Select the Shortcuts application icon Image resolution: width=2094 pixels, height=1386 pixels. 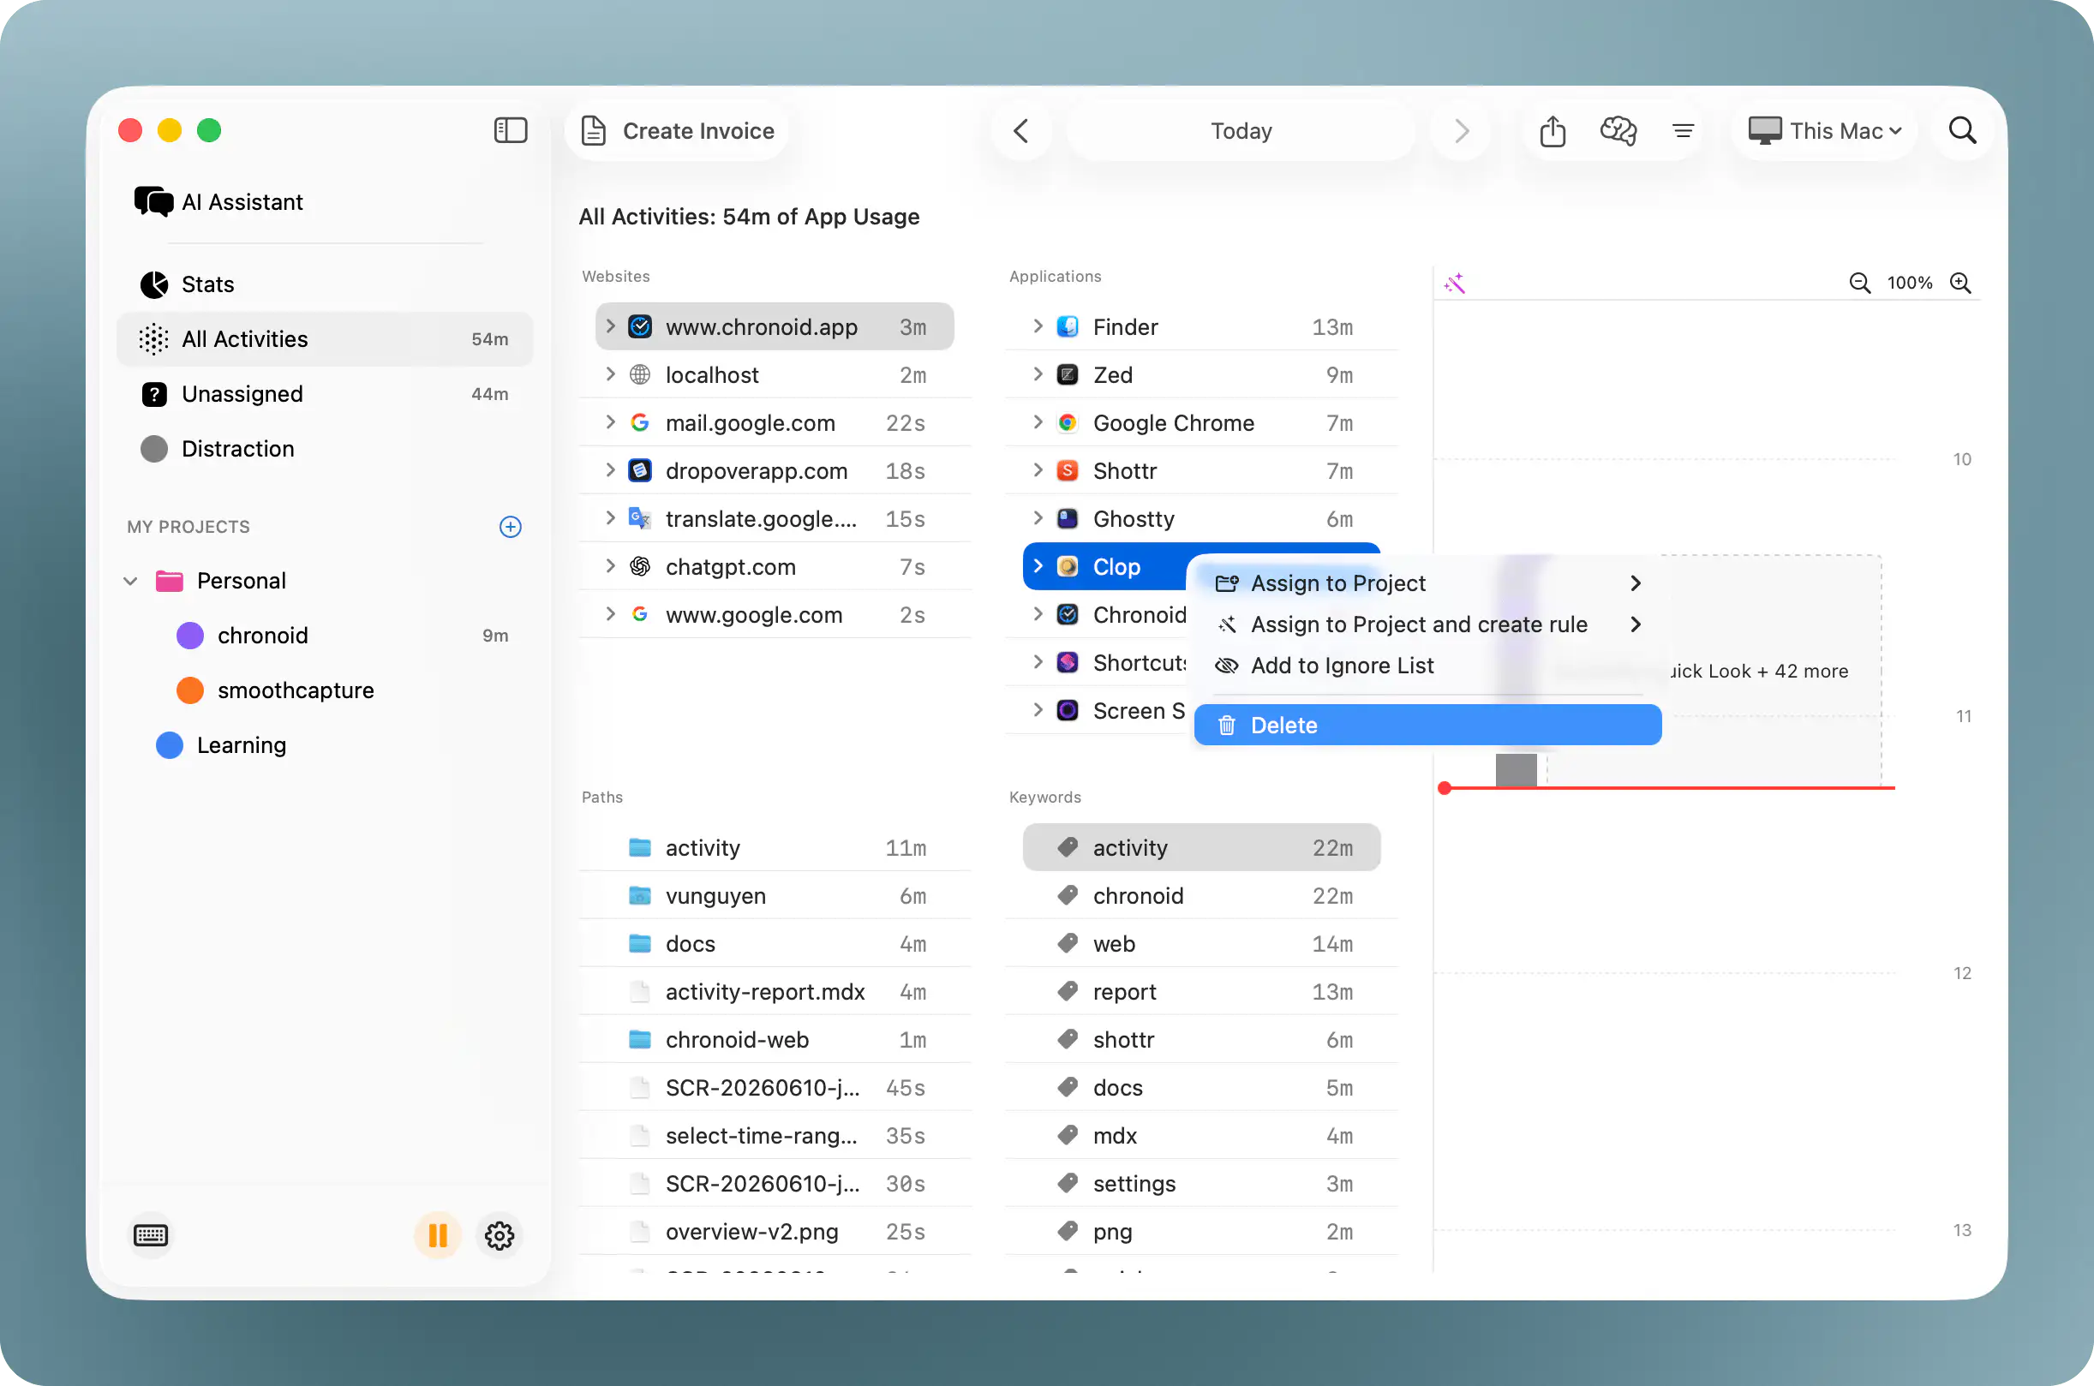click(1068, 663)
